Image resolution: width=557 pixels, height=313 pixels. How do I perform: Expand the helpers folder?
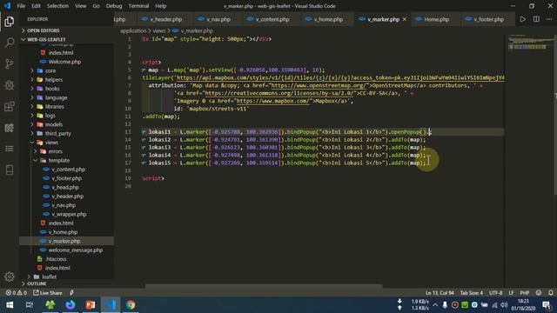click(67, 79)
